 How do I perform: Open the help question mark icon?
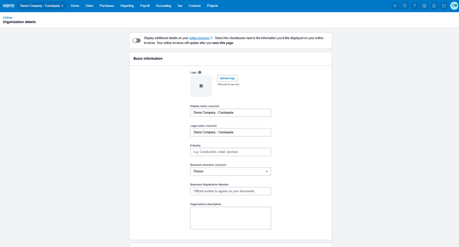(414, 6)
